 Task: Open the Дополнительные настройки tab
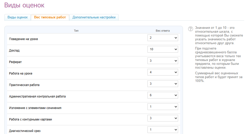tap(94, 17)
